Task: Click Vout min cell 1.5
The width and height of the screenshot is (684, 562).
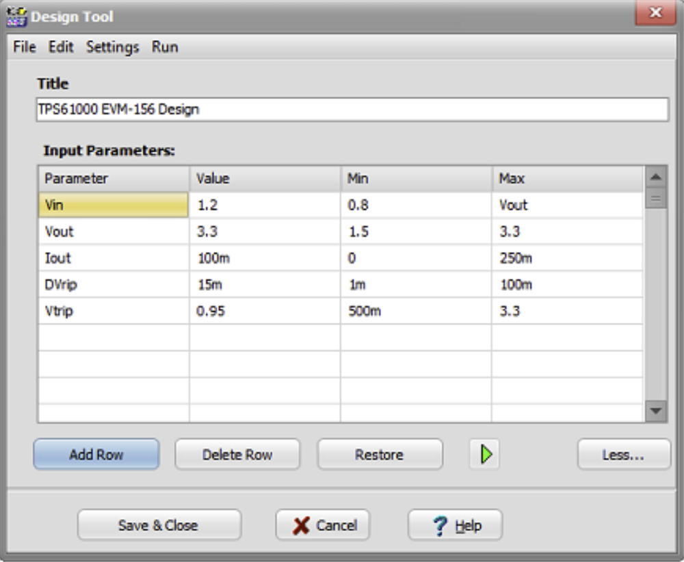Action: tap(416, 231)
